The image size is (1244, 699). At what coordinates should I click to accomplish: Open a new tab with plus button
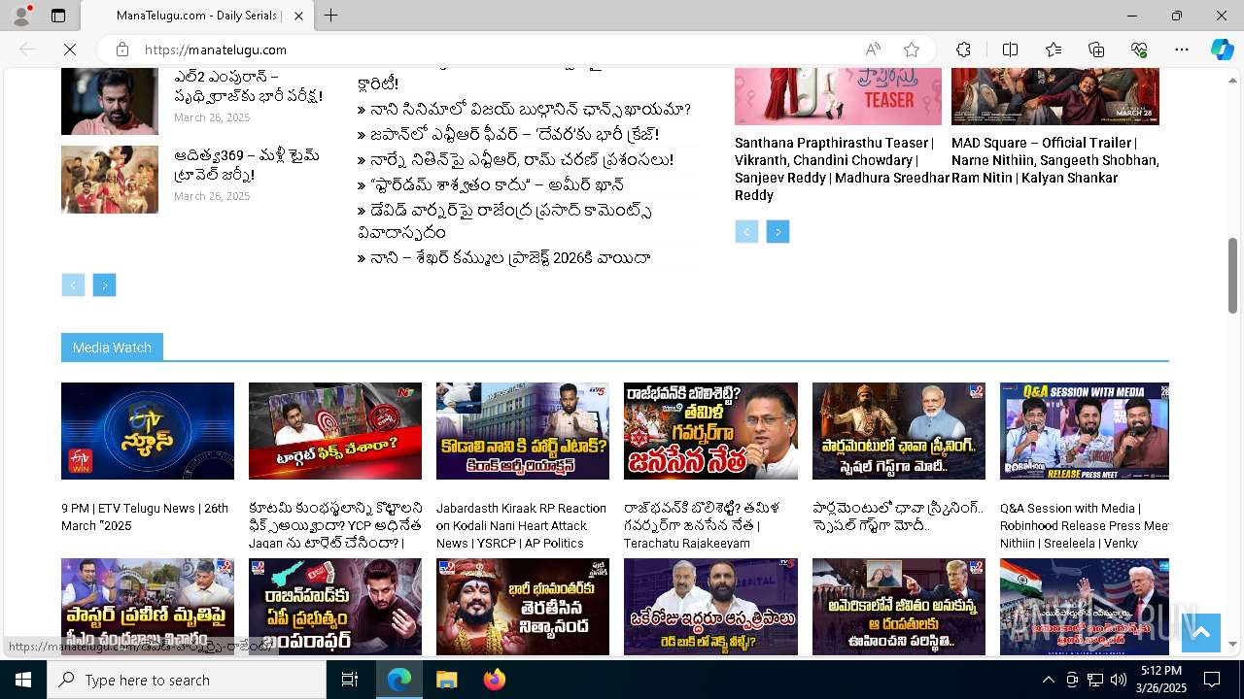point(330,16)
